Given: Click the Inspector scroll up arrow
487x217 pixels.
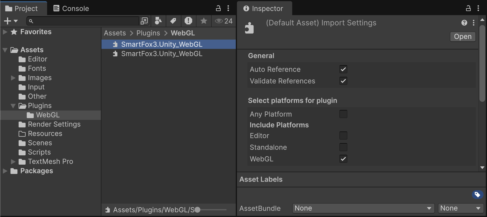Looking at the screenshot, I should (x=482, y=20).
